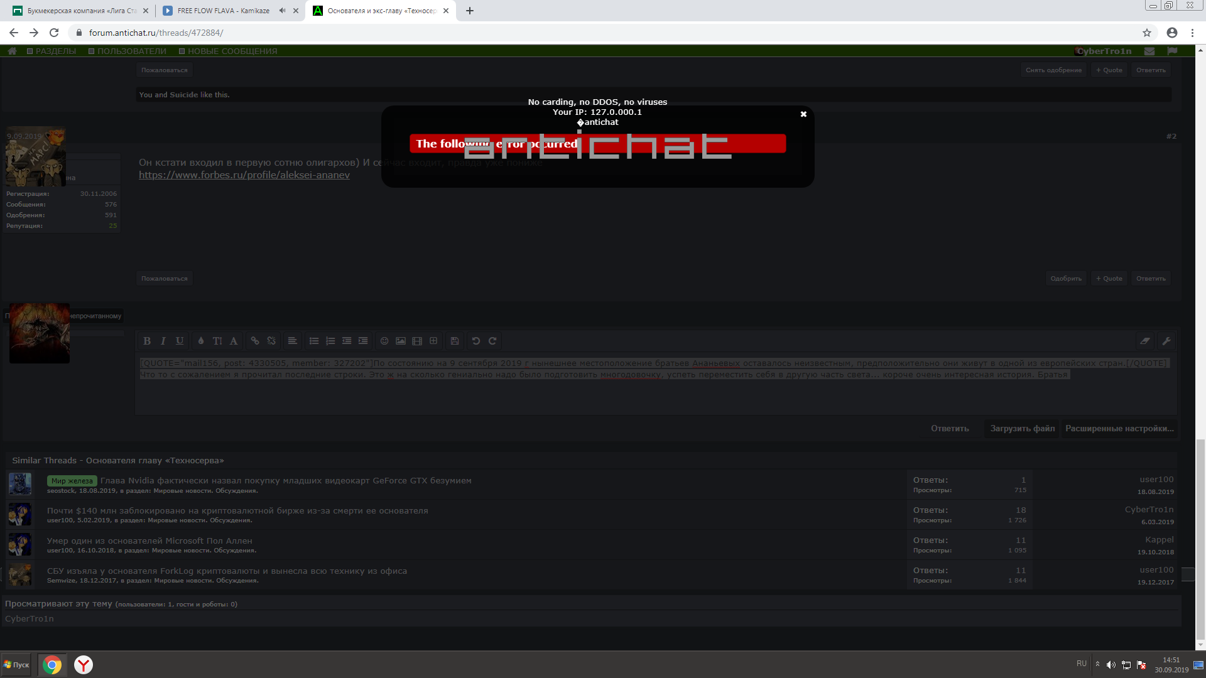Open font family dropdown in editor
1206x678 pixels.
coord(234,341)
